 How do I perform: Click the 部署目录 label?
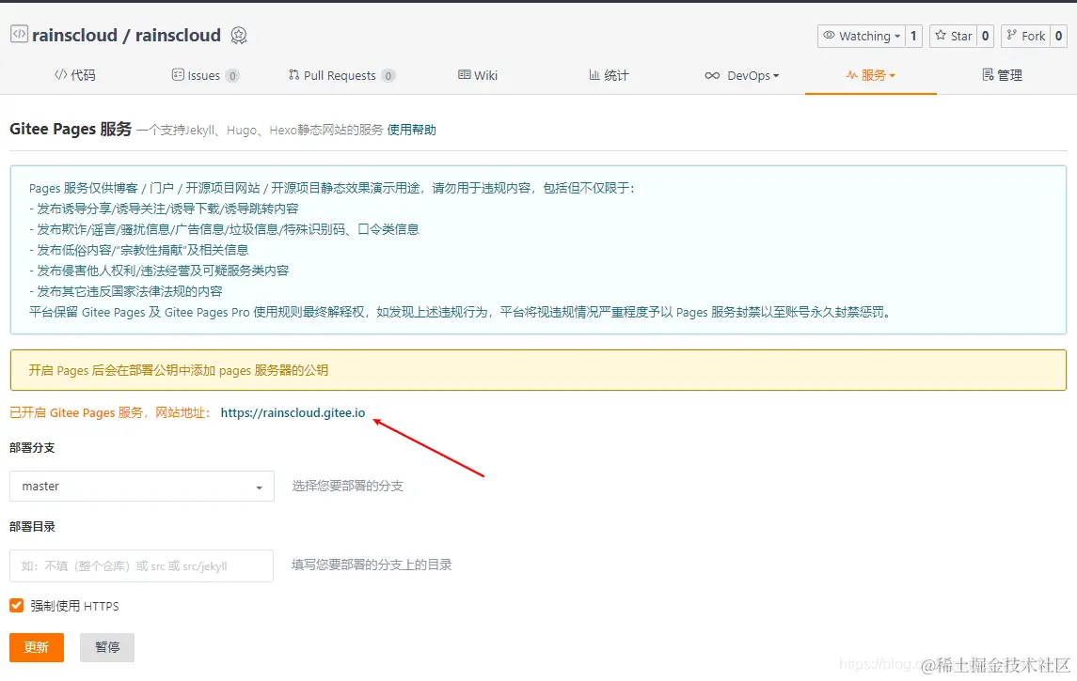tap(32, 527)
